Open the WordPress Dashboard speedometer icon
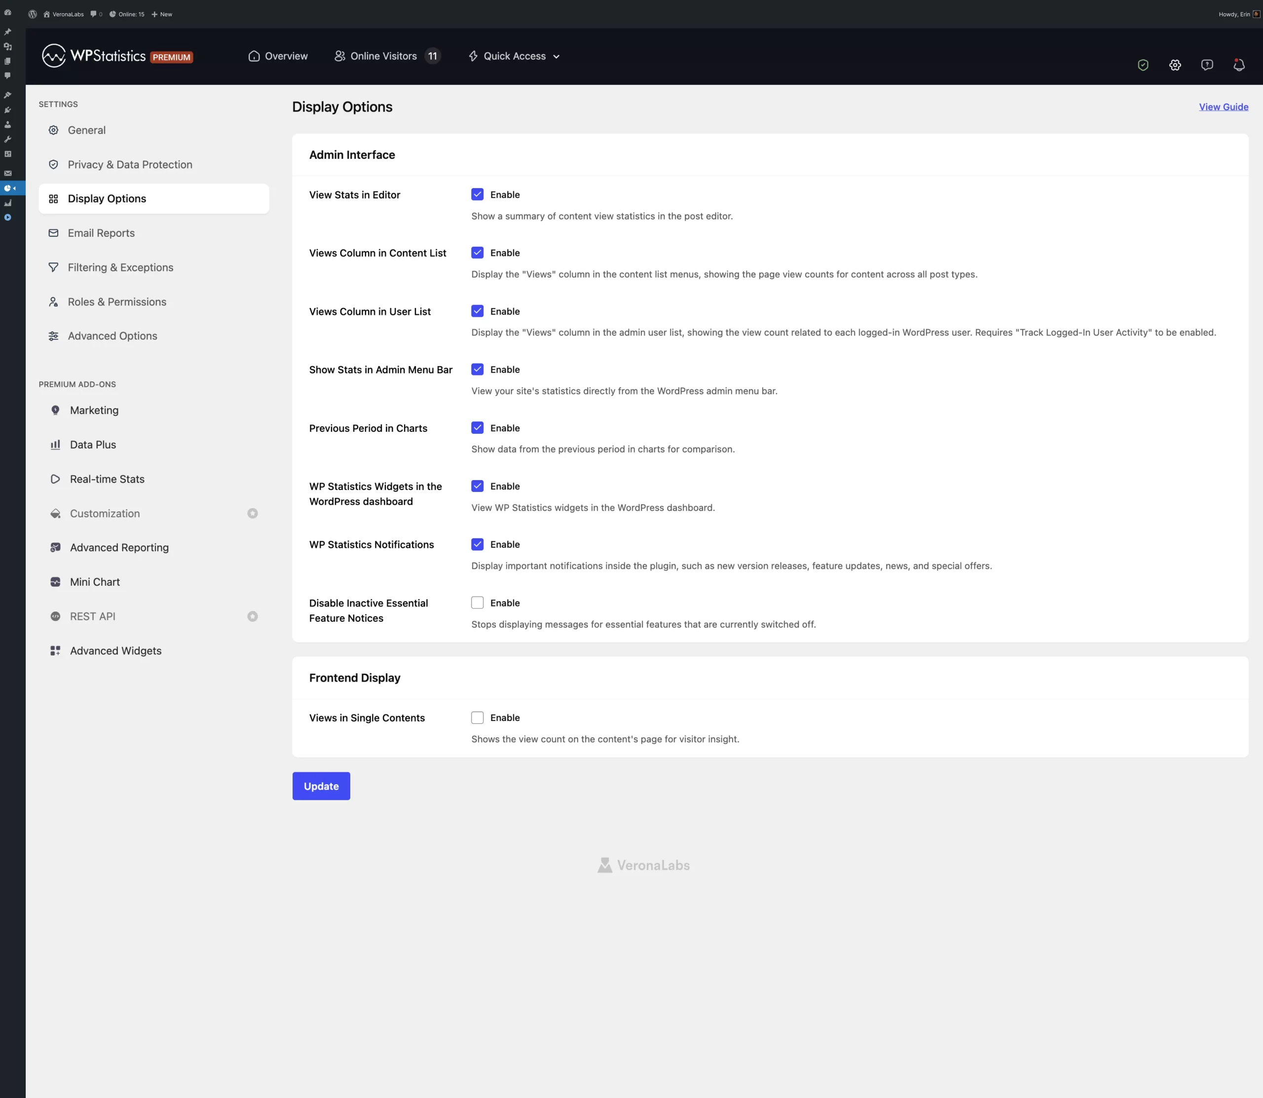Viewport: 1263px width, 1098px height. coord(7,12)
